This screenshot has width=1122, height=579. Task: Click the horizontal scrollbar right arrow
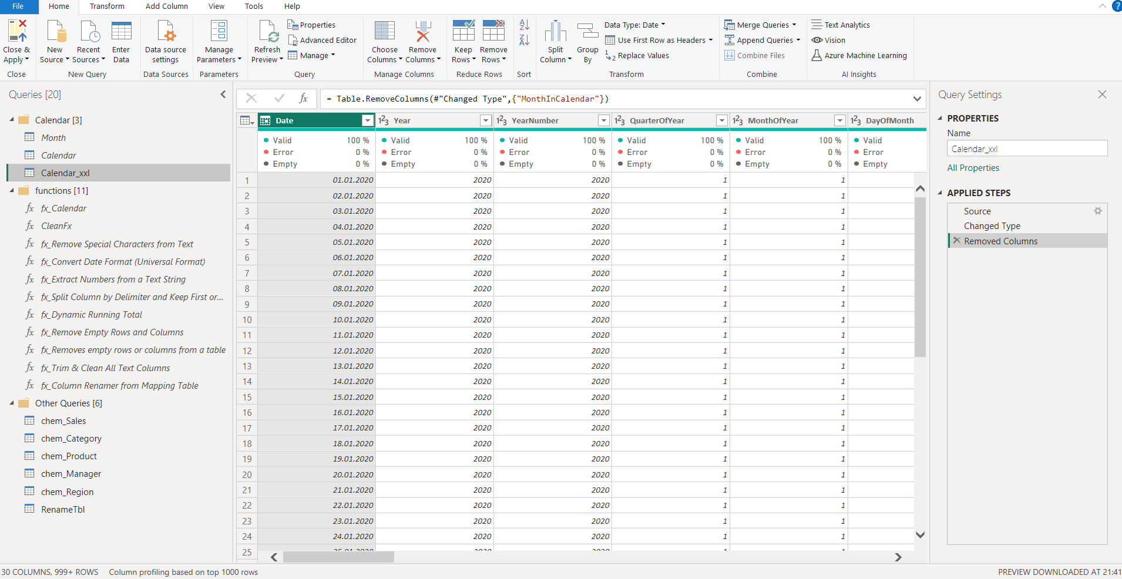click(x=898, y=557)
